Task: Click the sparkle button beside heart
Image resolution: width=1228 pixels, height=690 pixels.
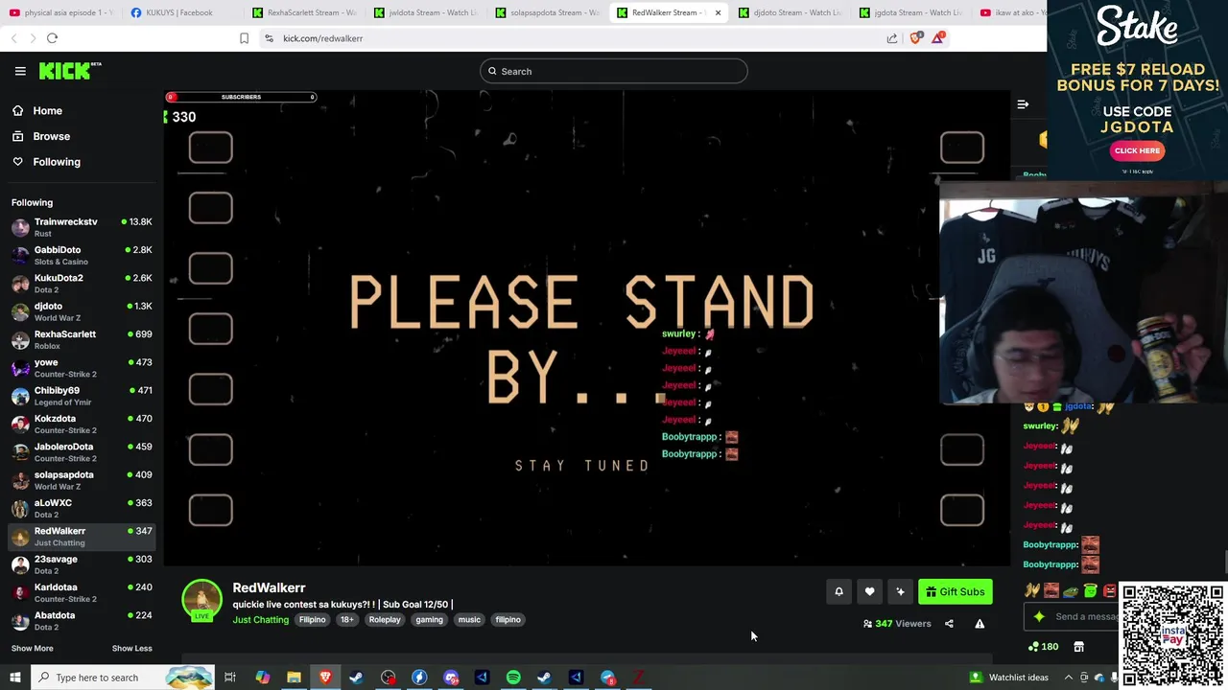Action: pos(900,592)
